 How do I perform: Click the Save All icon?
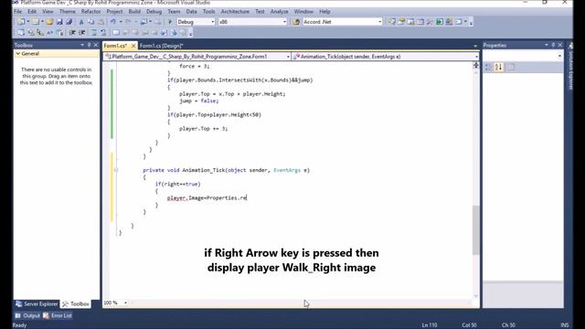[x=69, y=22]
